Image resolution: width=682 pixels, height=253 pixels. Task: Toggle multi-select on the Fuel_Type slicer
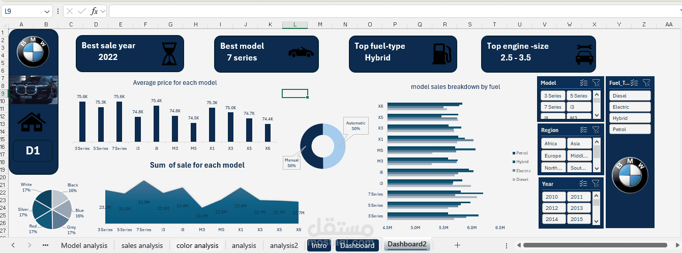point(635,83)
